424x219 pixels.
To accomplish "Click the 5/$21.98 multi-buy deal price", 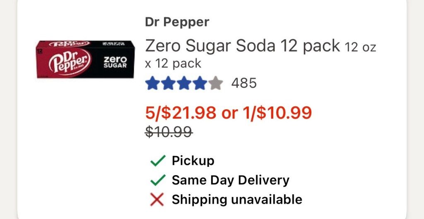I will pyautogui.click(x=181, y=113).
